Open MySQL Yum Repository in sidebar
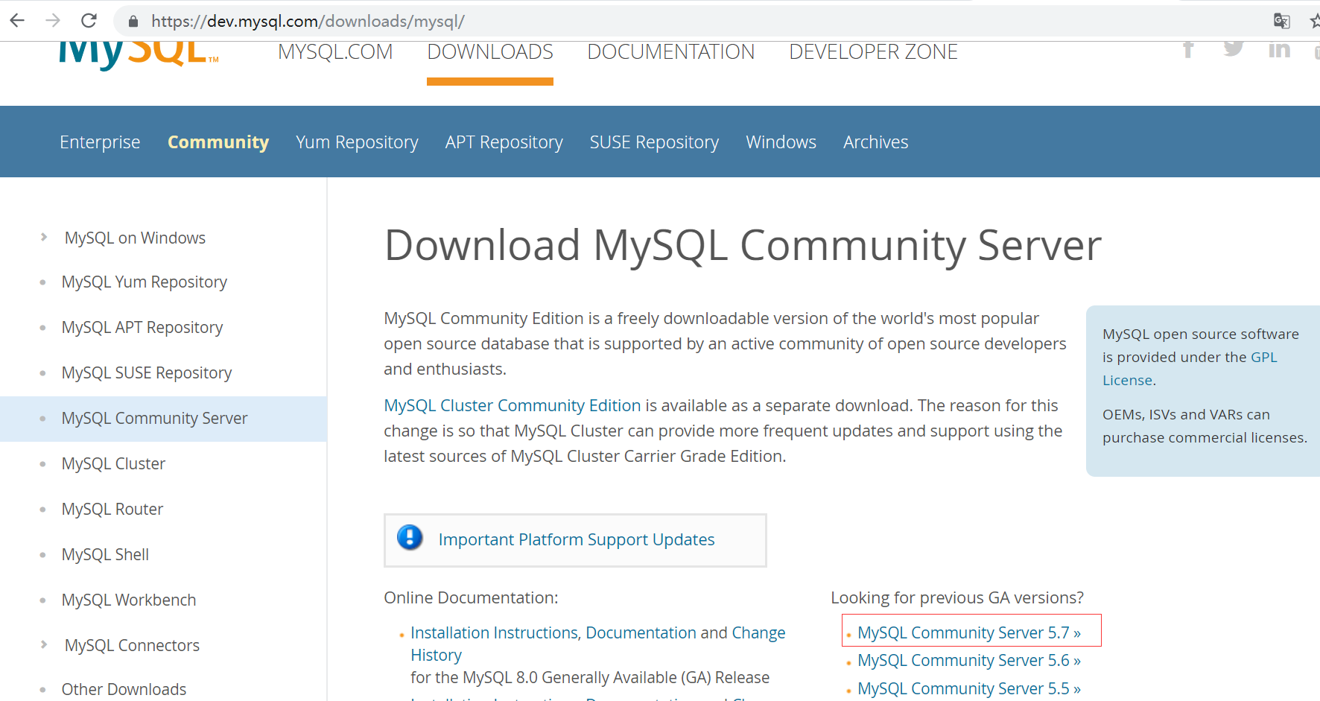This screenshot has height=701, width=1320. pos(145,282)
